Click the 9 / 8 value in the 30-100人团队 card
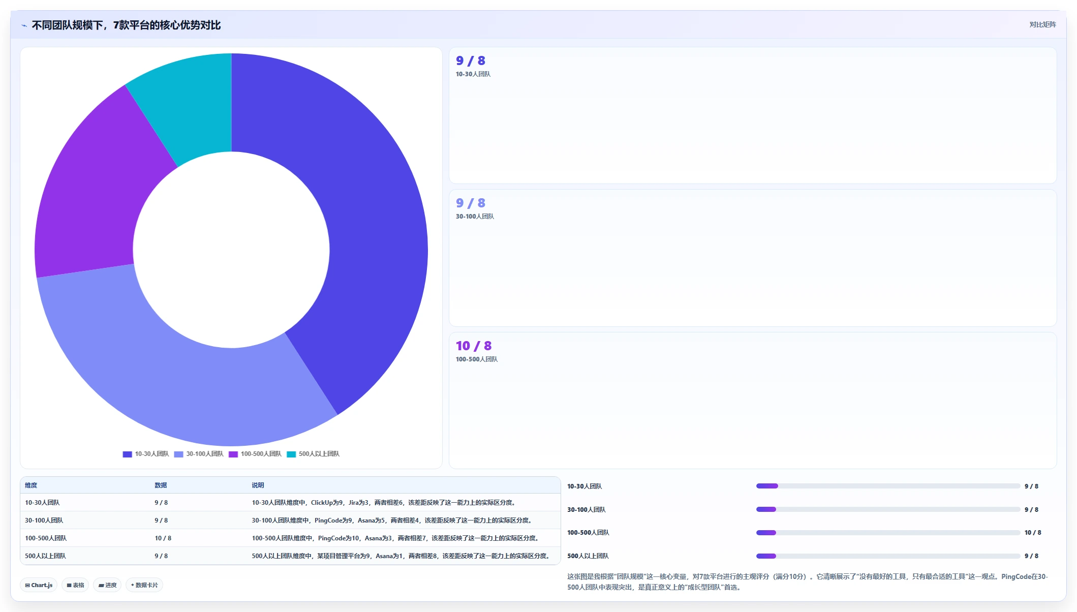This screenshot has height=612, width=1077. click(471, 203)
